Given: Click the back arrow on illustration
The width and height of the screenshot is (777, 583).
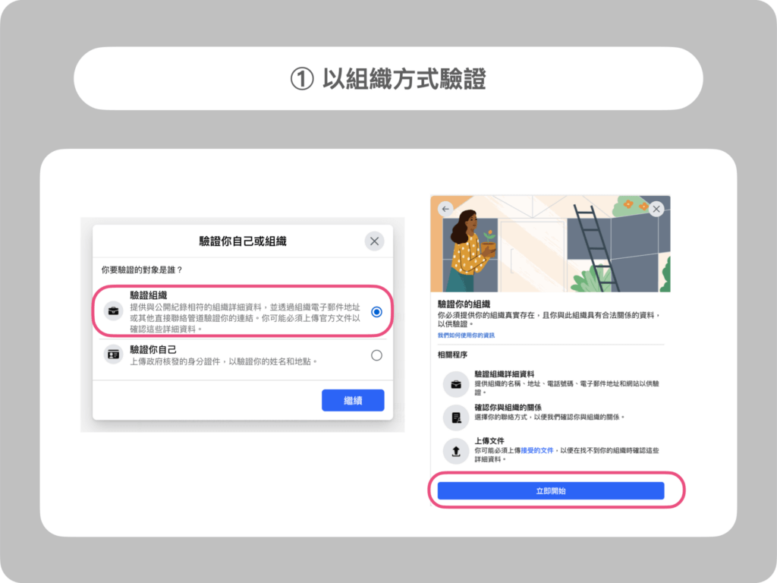Looking at the screenshot, I should [445, 210].
